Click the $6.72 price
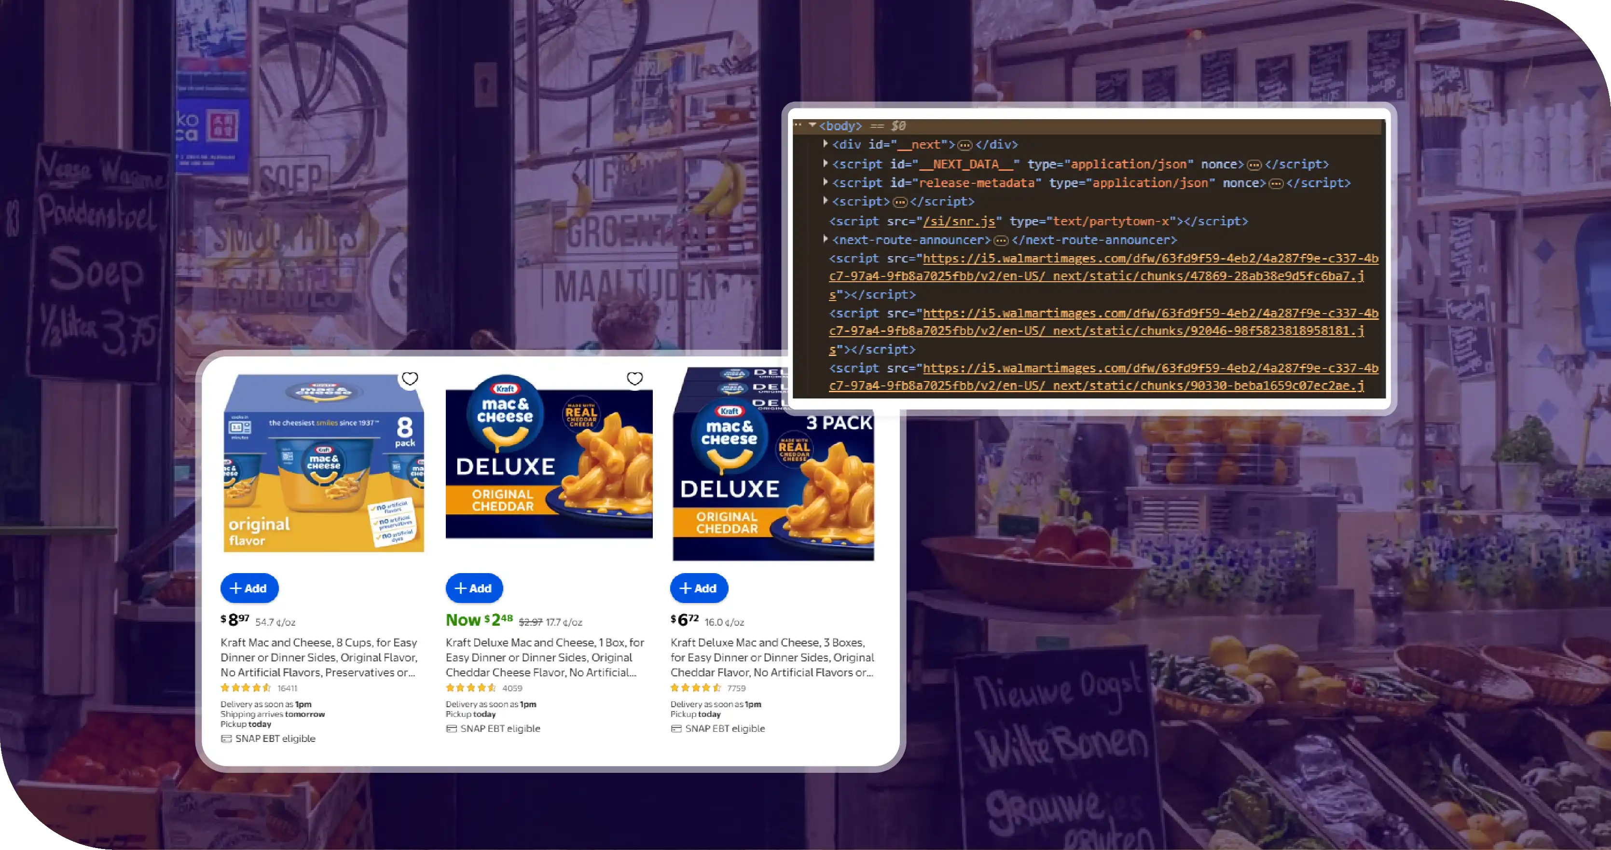The width and height of the screenshot is (1611, 850). [684, 620]
